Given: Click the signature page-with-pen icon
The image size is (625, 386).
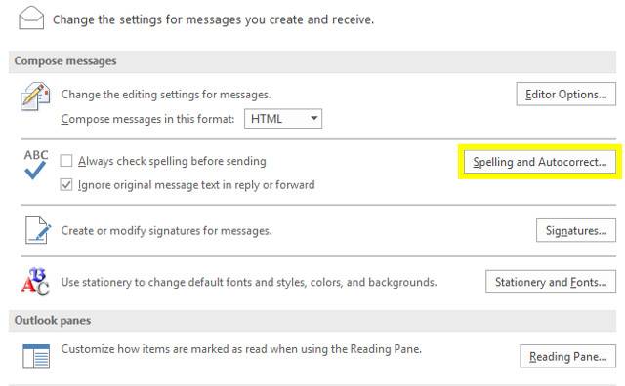Looking at the screenshot, I should [x=38, y=230].
